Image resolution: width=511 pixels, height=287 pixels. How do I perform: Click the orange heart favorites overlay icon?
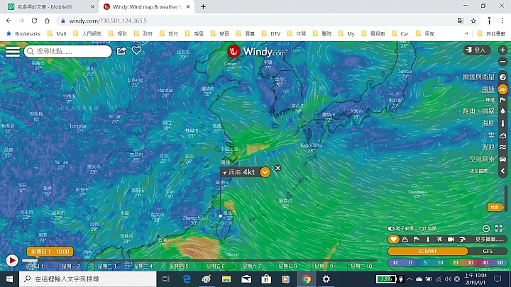click(394, 240)
